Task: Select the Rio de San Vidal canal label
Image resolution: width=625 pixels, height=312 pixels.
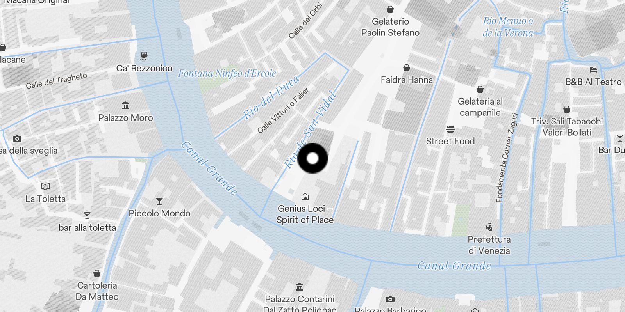Action: 311,130
